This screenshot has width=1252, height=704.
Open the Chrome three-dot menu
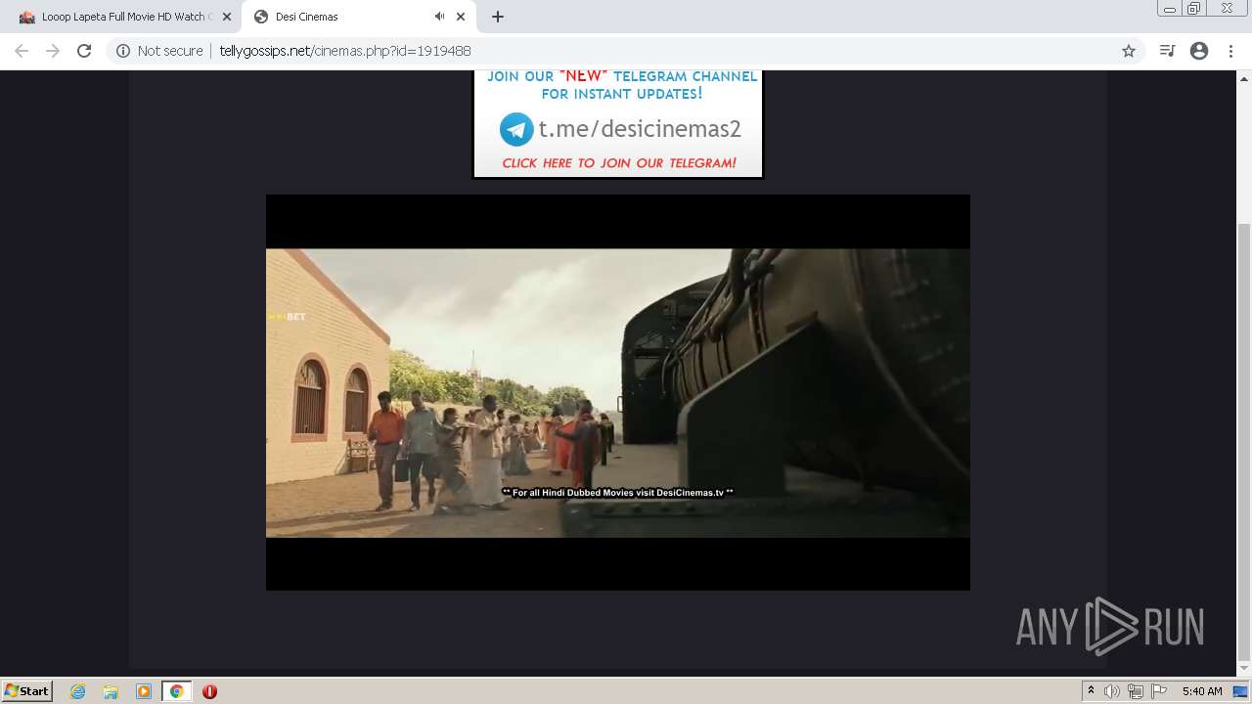pyautogui.click(x=1230, y=51)
